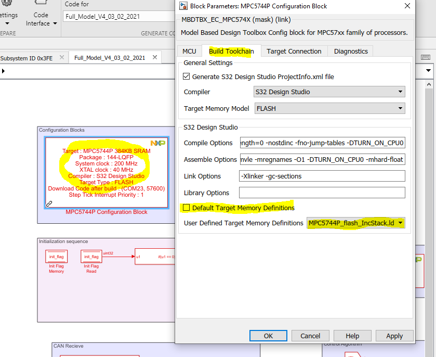Click the Assemble Options input field
Viewport: 436px width, 357px height.
323,159
